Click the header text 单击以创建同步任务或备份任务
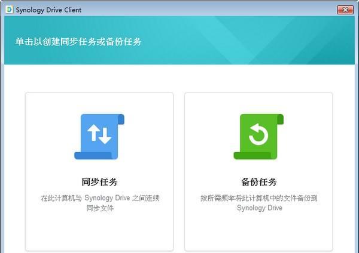 tap(78, 42)
